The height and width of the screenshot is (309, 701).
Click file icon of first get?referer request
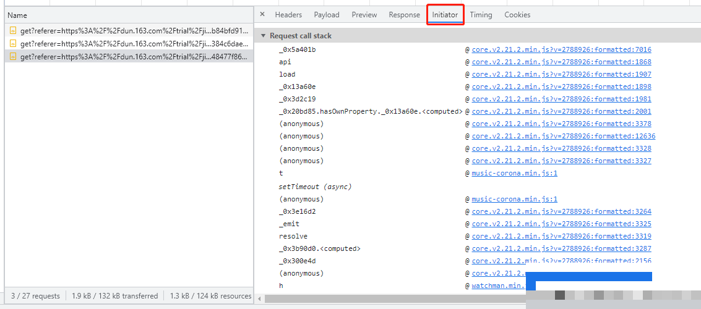pyautogui.click(x=12, y=31)
